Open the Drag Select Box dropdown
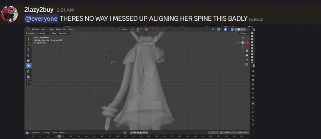This screenshot has width=321, height=139. (64, 33)
